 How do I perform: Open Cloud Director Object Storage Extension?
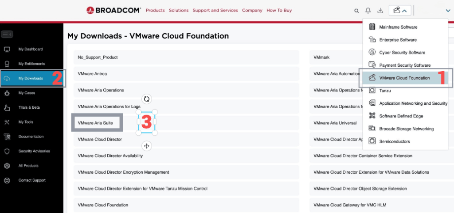[x=382, y=189]
